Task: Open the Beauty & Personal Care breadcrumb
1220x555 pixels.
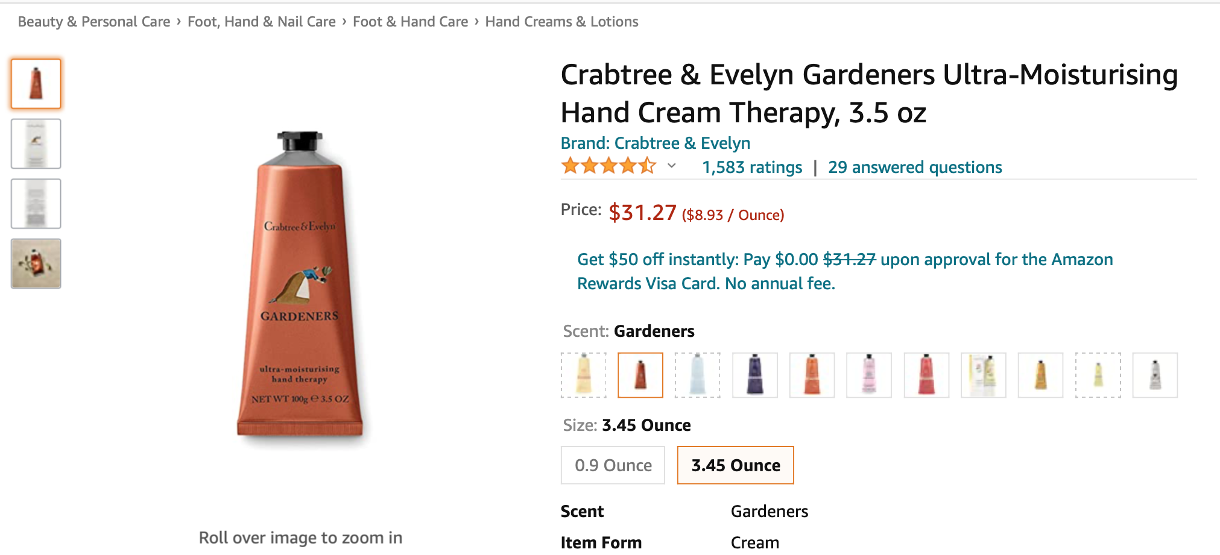Action: point(94,22)
